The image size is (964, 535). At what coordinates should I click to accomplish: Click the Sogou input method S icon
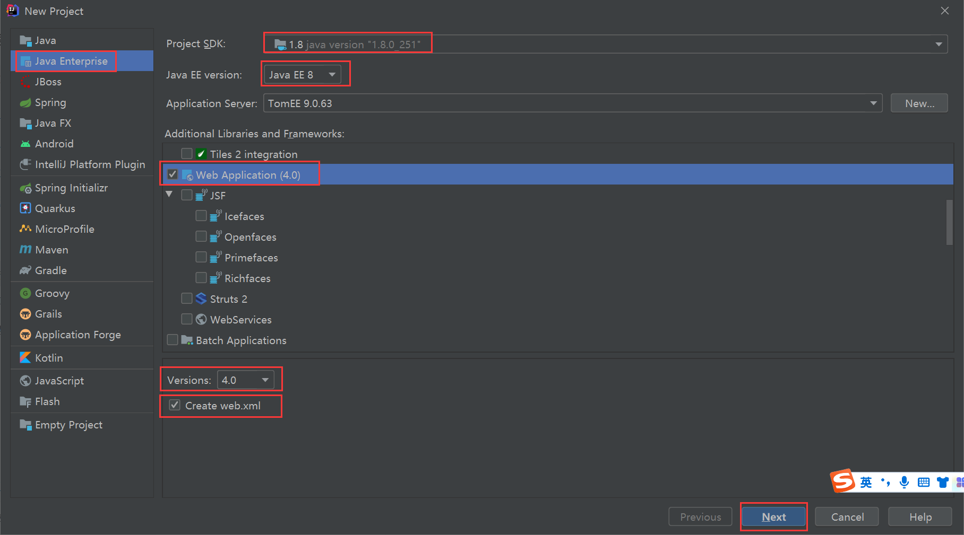(x=843, y=481)
